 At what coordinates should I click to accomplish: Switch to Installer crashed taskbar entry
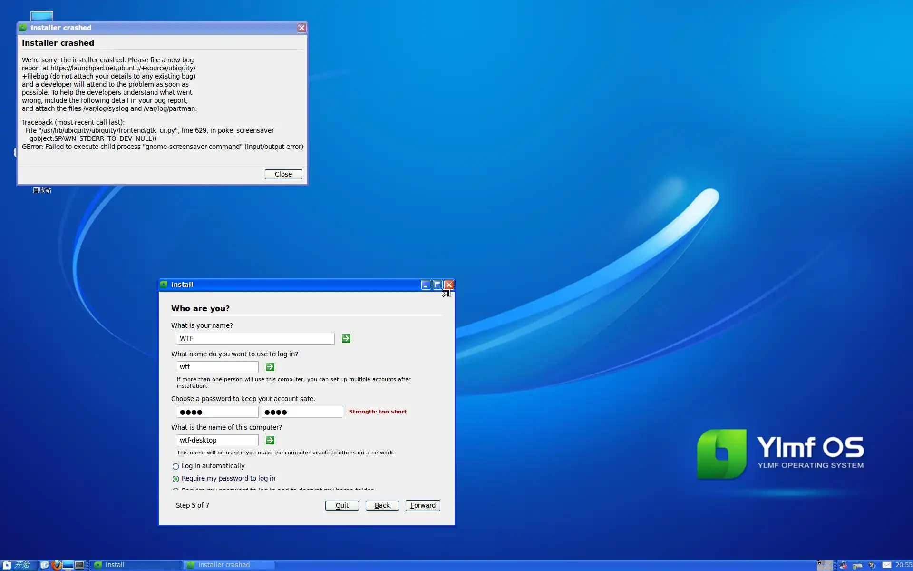(x=230, y=565)
